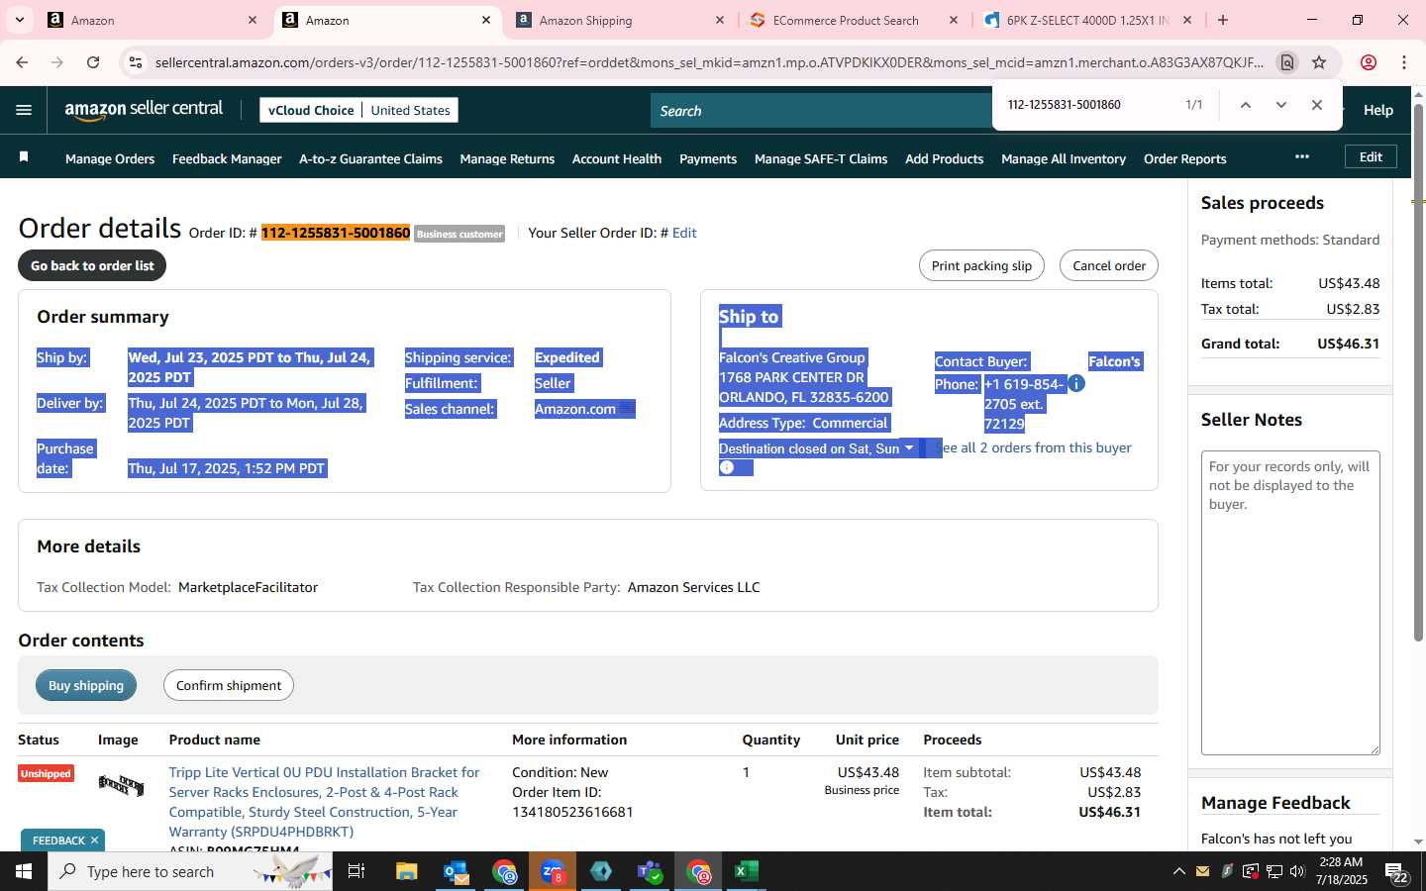
Task: Bookmark this page with star icon
Action: 1319,62
